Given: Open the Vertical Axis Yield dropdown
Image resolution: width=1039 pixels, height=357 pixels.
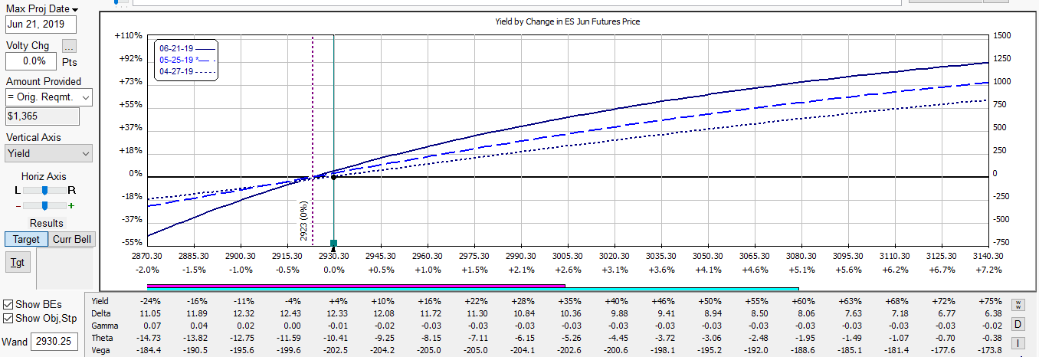Looking at the screenshot, I should coord(48,153).
